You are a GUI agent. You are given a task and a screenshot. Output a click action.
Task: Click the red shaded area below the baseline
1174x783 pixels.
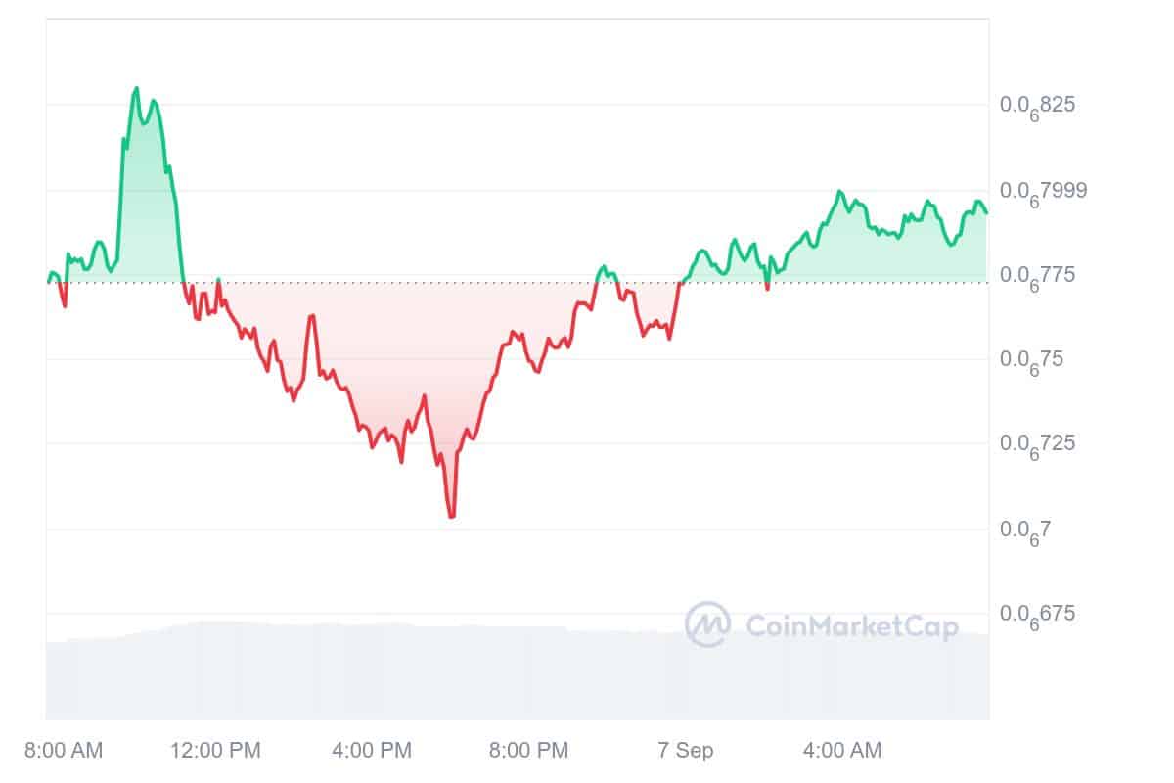[x=411, y=343]
